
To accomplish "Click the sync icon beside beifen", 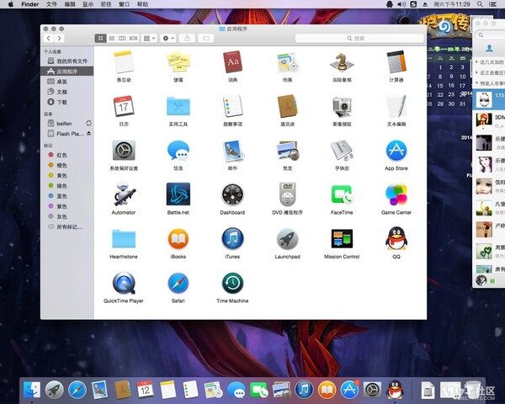I will (88, 123).
